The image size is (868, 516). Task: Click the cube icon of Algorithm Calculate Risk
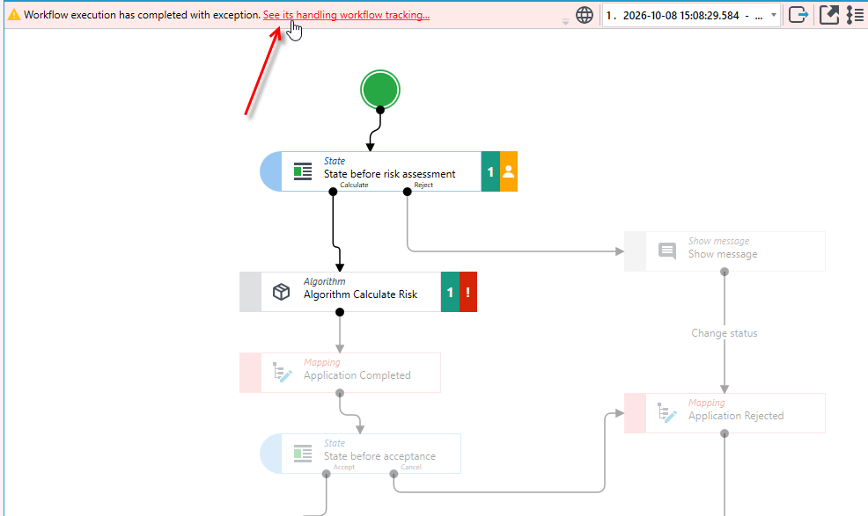pos(281,292)
